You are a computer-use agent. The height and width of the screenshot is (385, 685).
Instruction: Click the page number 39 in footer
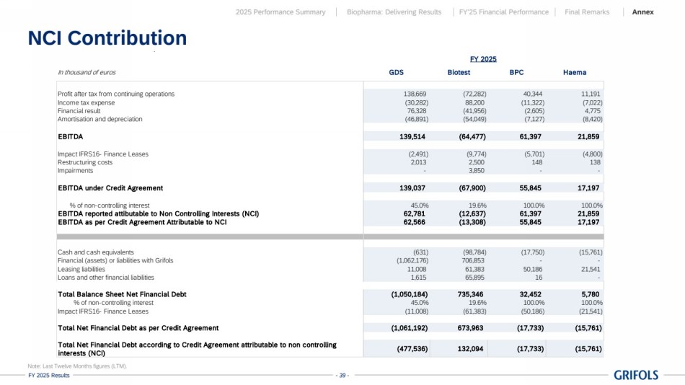click(x=342, y=376)
